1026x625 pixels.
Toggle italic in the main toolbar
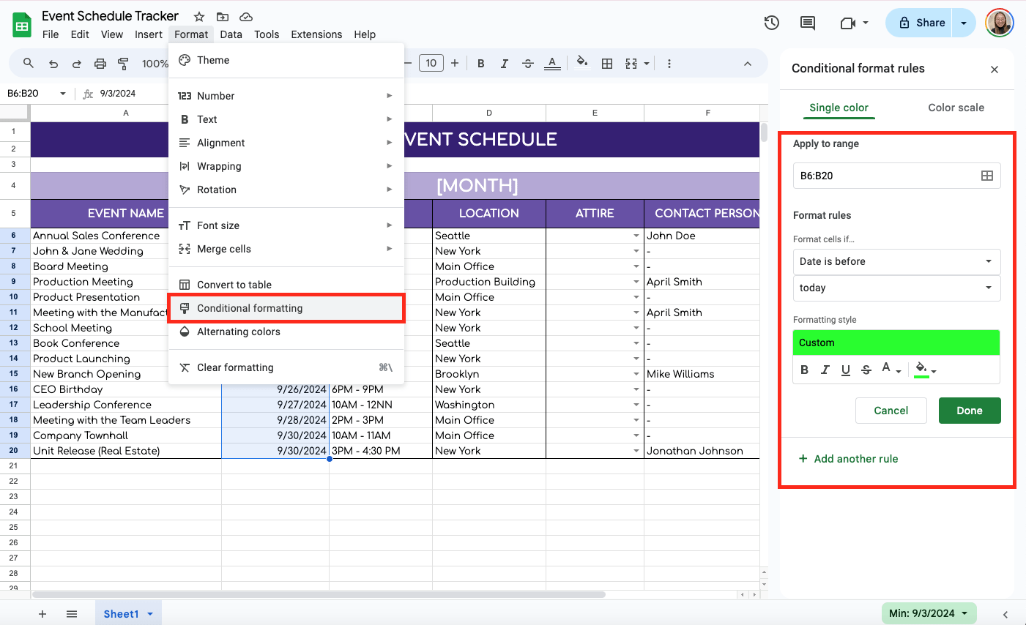[505, 64]
